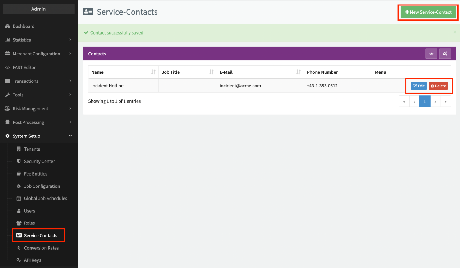Click the Dashboard icon in sidebar
460x268 pixels.
point(8,26)
